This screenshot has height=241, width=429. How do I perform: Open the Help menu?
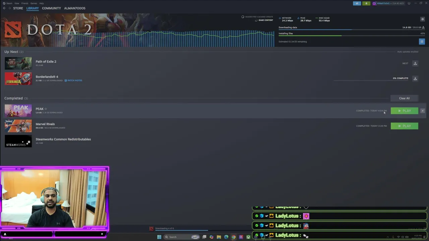click(42, 3)
